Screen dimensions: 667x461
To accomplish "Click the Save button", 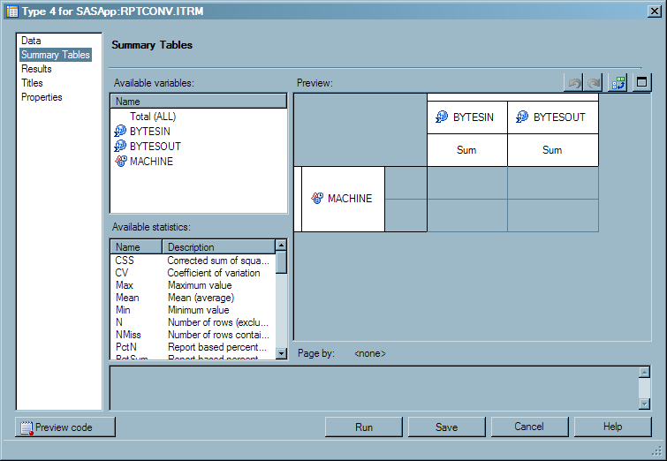I will coord(447,427).
